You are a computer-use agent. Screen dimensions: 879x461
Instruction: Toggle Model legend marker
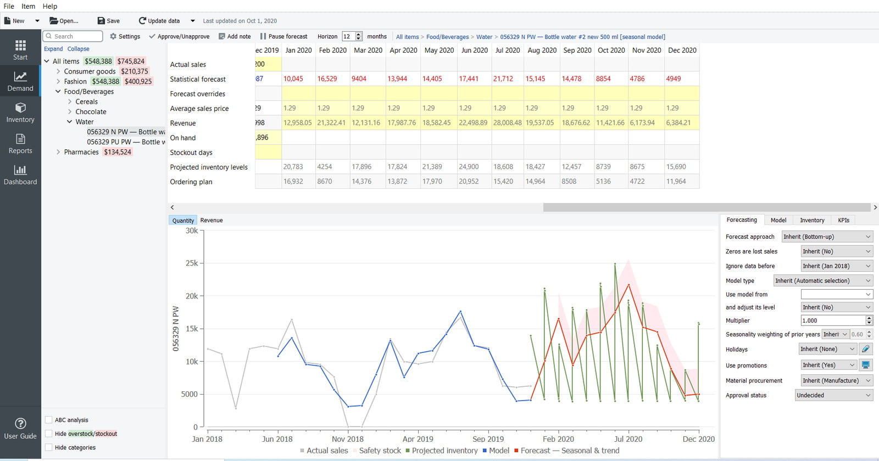coord(485,451)
